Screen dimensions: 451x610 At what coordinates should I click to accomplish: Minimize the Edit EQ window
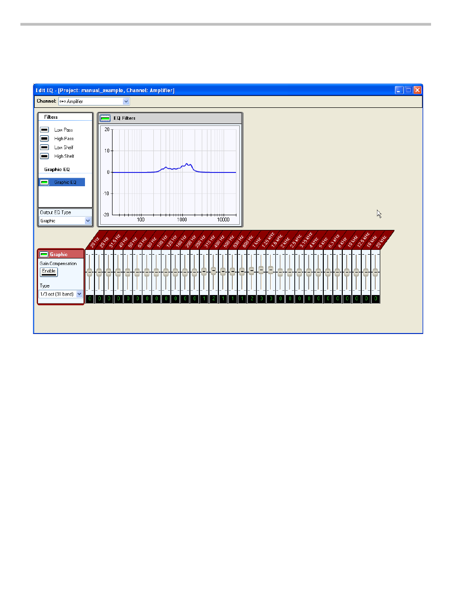coord(399,90)
